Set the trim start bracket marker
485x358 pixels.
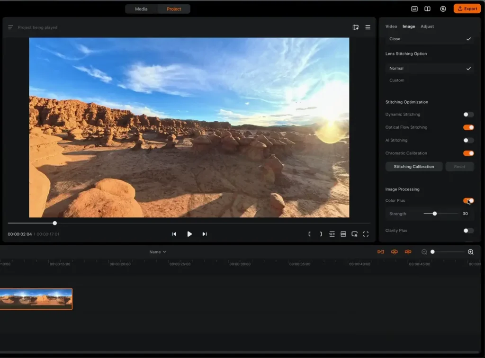[x=310, y=234]
